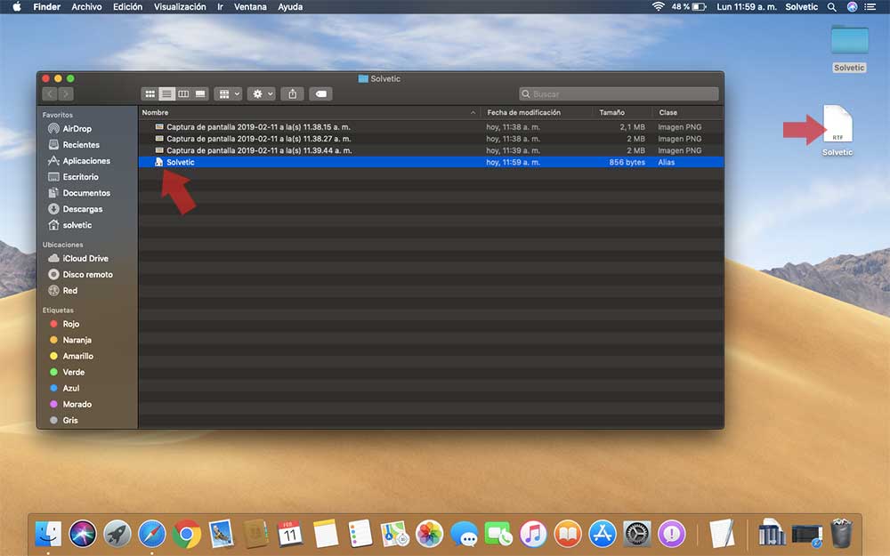Select the Verde tag

click(67, 372)
